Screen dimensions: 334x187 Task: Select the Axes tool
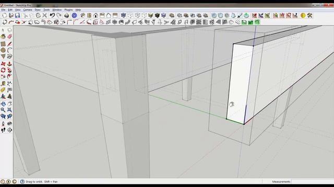pos(3,97)
